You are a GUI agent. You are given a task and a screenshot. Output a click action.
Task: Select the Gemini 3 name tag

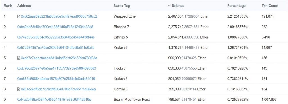pyautogui.click(x=121, y=89)
